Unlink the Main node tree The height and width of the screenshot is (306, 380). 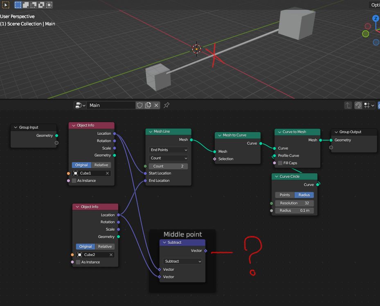tap(156, 105)
